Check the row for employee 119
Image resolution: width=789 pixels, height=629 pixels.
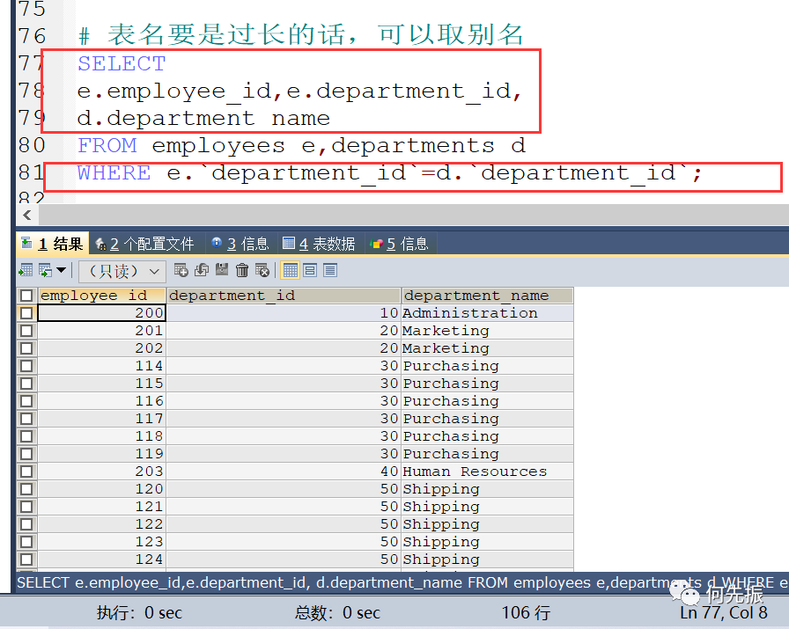pos(26,454)
